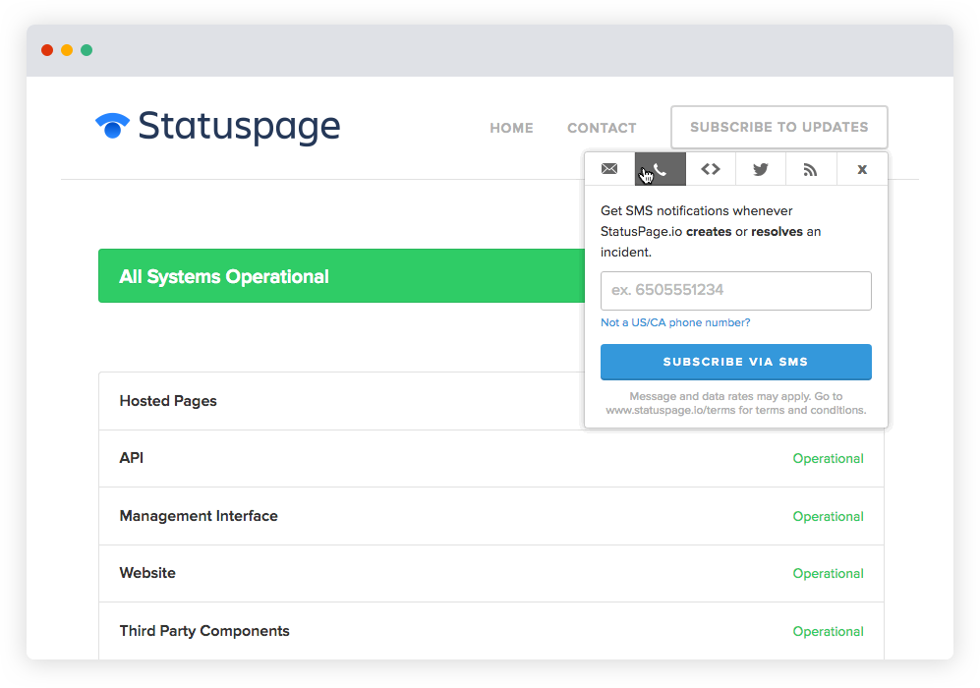Click the SUBSCRIBE TO UPDATES button
980x688 pixels.
pos(778,127)
